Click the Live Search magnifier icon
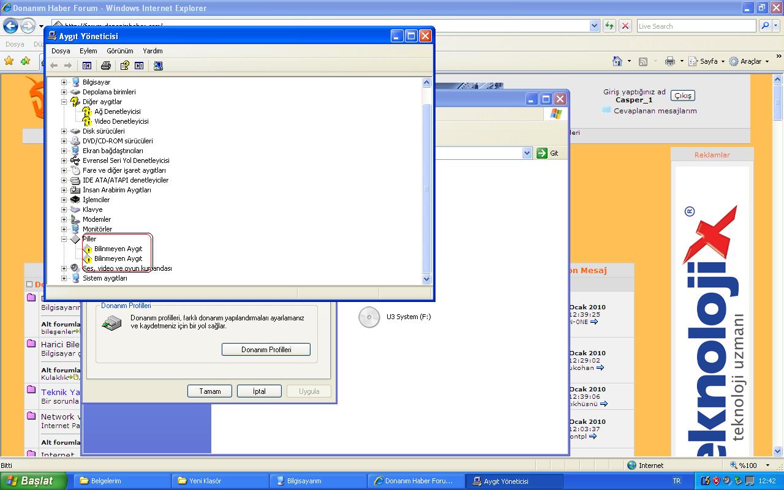The height and width of the screenshot is (490, 784). (764, 26)
